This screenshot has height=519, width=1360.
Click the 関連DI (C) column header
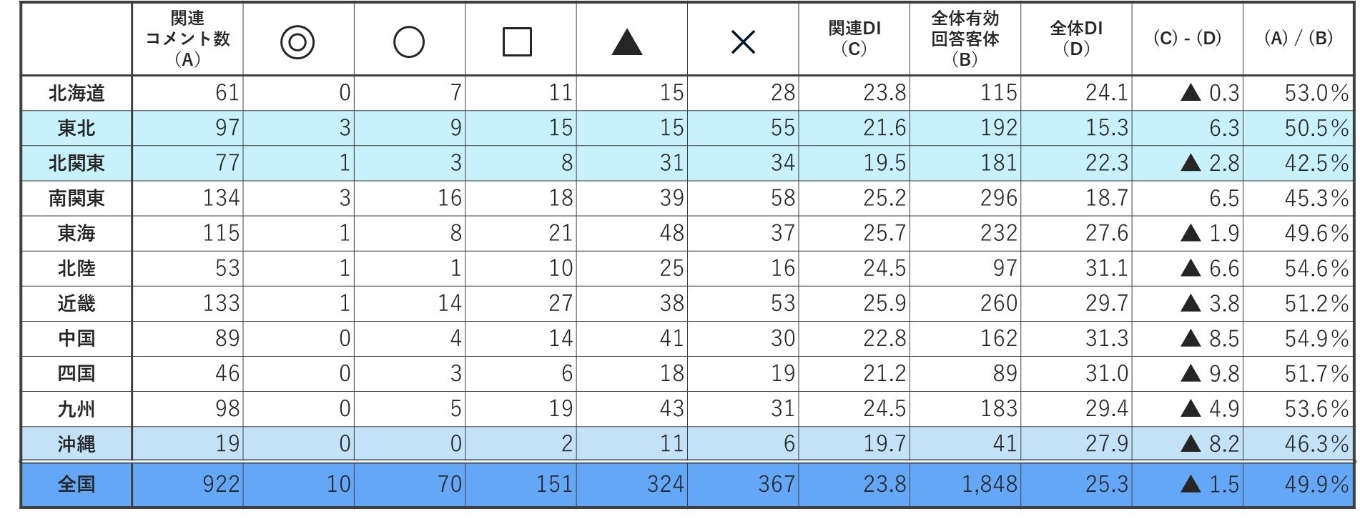coord(854,39)
